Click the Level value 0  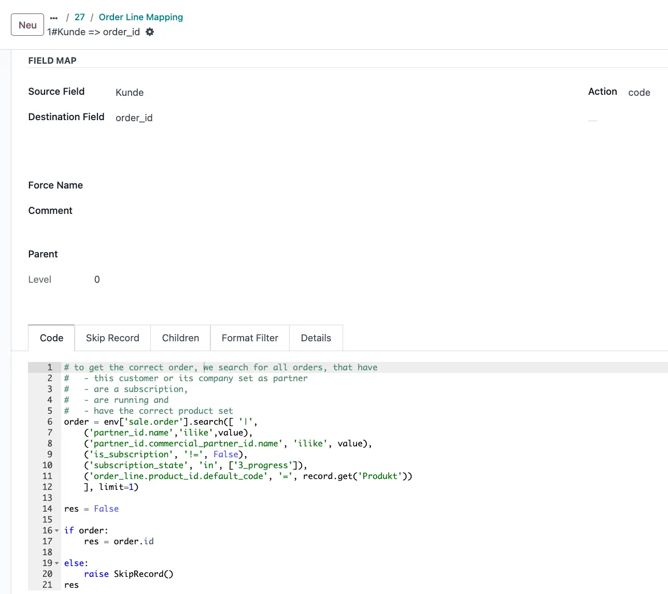[97, 279]
